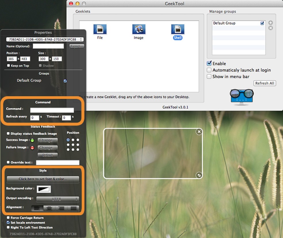Click the Timeout seconds field
This screenshot has height=238, width=283.
66,118
